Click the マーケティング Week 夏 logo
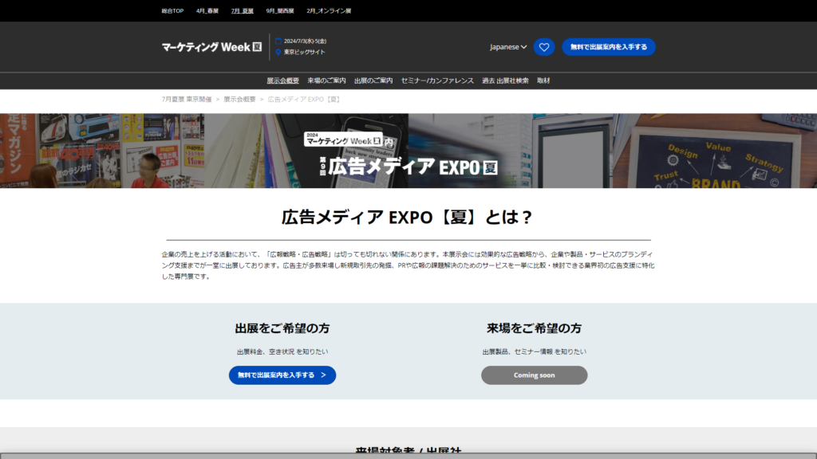This screenshot has height=459, width=817. (211, 47)
